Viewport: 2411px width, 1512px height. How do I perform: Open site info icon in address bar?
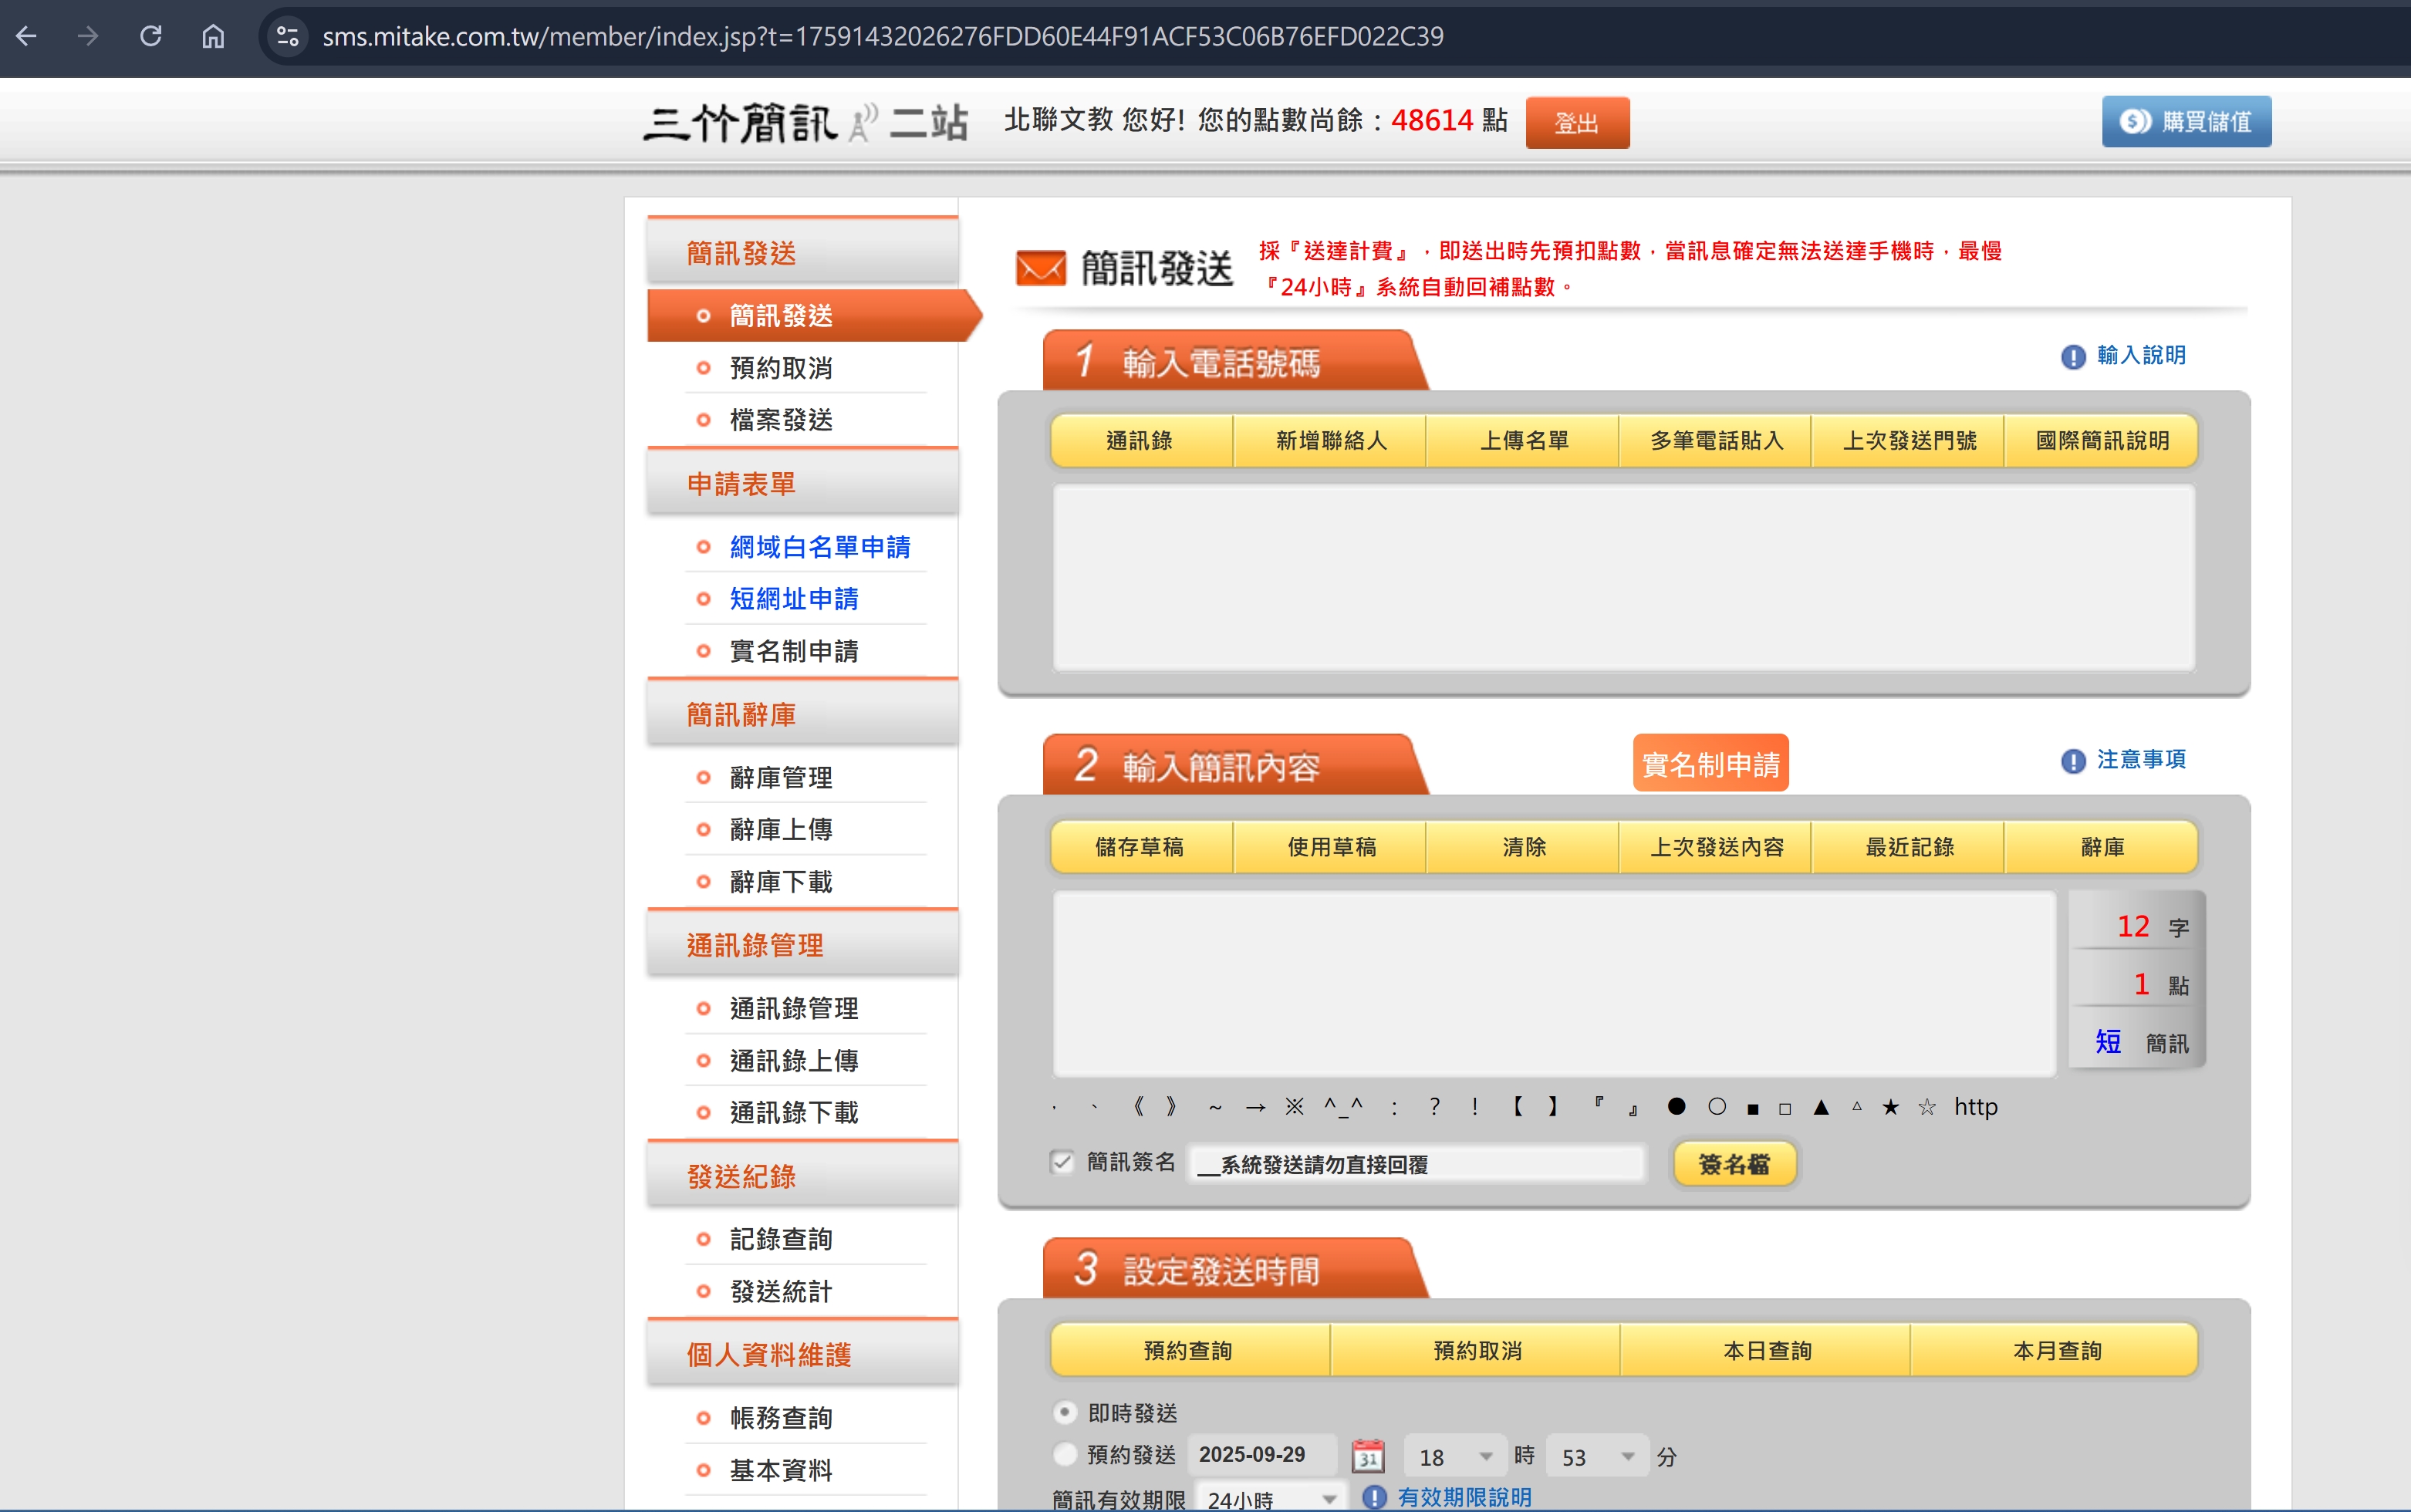pos(288,36)
